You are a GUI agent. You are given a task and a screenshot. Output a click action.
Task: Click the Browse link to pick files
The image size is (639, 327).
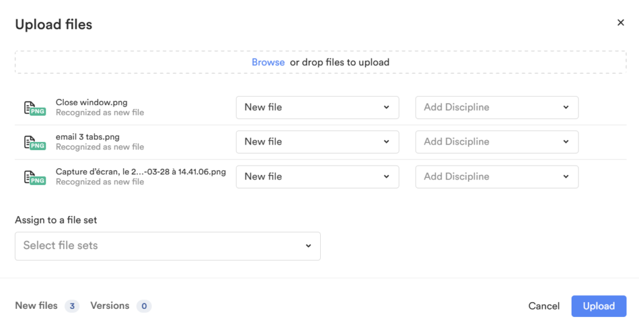(x=268, y=62)
